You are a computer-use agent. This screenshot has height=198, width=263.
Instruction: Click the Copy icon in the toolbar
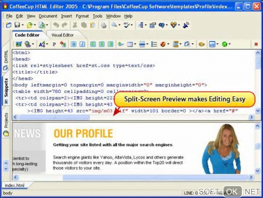(84, 25)
